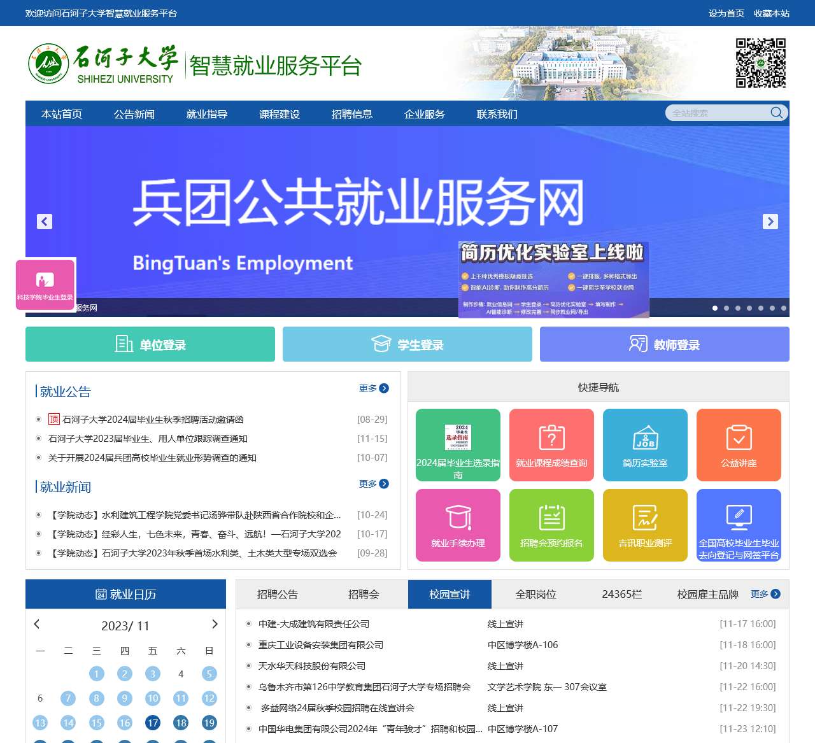Open news 经彩人生，七色未来
Viewport: 815px width, 743px height.
tap(195, 534)
